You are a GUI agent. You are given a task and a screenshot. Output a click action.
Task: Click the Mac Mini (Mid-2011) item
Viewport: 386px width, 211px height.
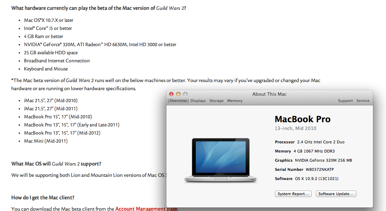pos(45,141)
